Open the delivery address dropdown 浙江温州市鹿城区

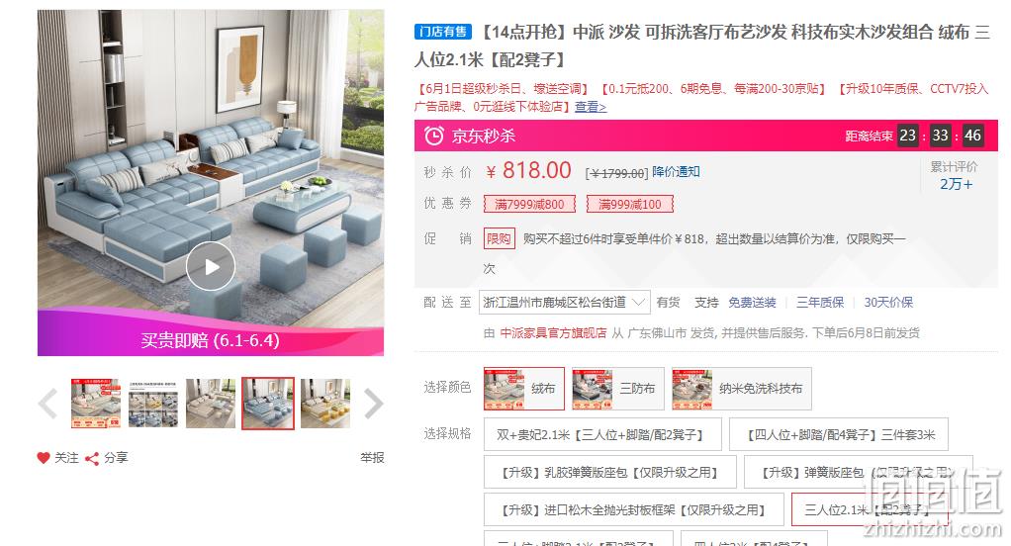[x=564, y=303]
